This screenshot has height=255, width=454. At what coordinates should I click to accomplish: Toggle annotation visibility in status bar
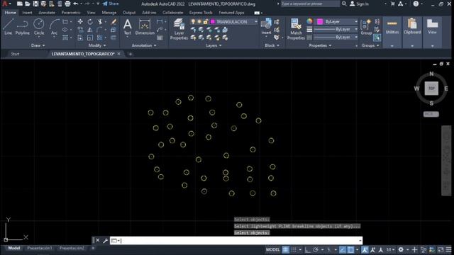(365, 249)
